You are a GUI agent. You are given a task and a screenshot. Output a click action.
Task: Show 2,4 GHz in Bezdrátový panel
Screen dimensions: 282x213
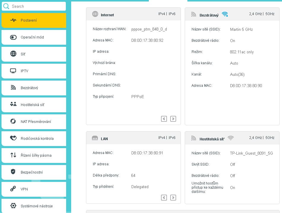(x=255, y=14)
